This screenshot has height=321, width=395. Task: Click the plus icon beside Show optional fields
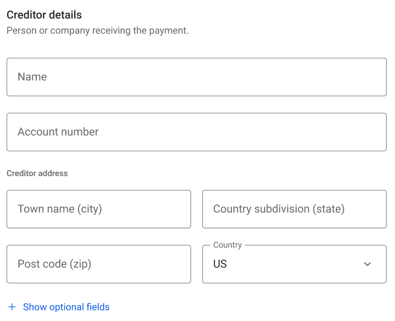click(x=12, y=307)
